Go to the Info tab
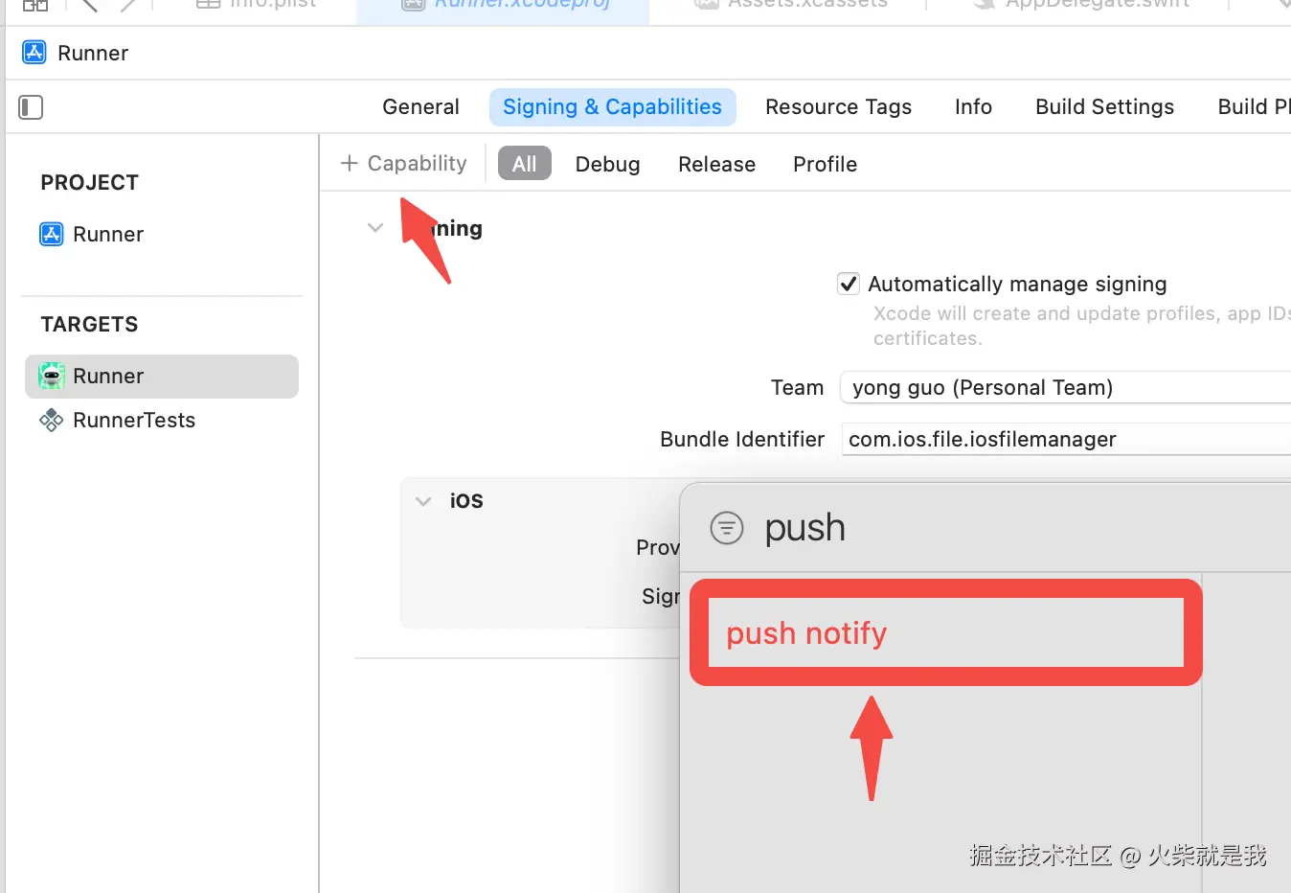Image resolution: width=1291 pixels, height=893 pixels. click(x=973, y=107)
